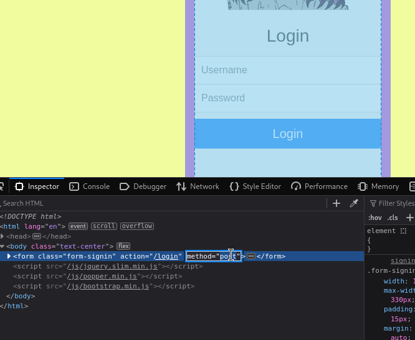Click the form-signin class value on form

[x=90, y=256]
